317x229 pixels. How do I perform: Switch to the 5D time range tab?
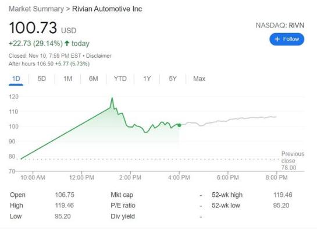(42, 79)
